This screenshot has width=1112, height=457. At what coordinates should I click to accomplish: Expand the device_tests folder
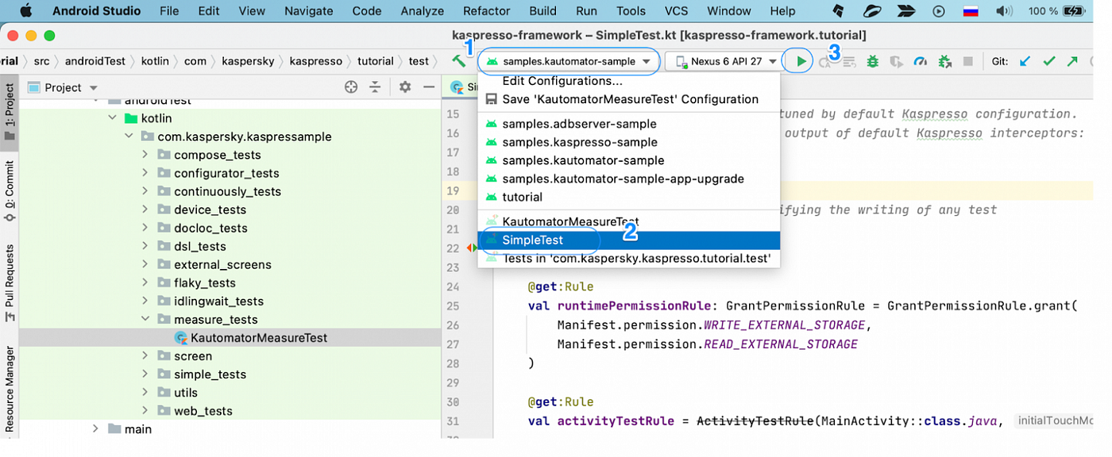[145, 209]
